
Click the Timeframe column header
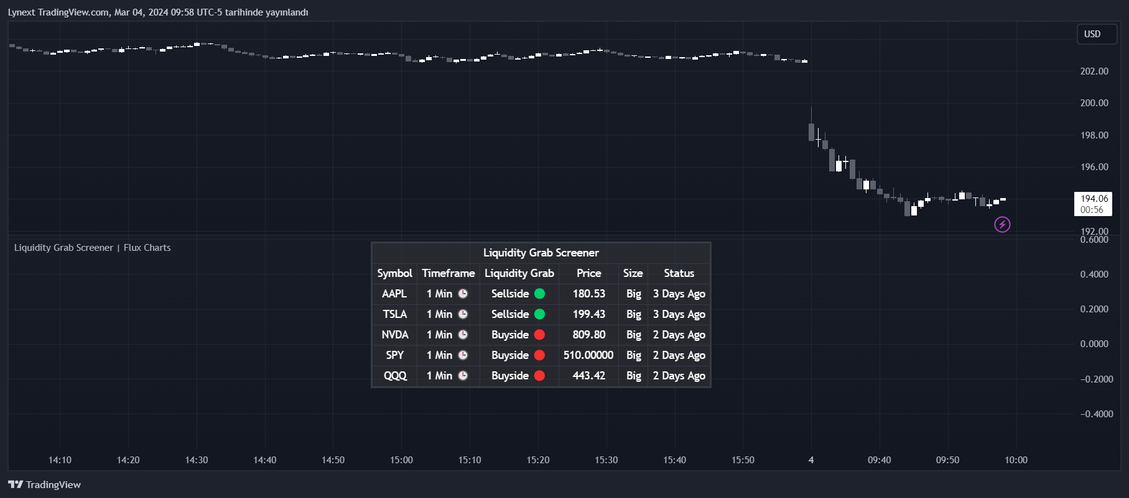point(448,273)
